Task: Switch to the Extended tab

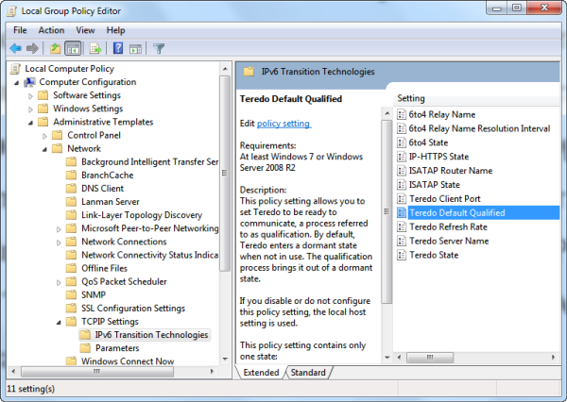Action: click(261, 373)
